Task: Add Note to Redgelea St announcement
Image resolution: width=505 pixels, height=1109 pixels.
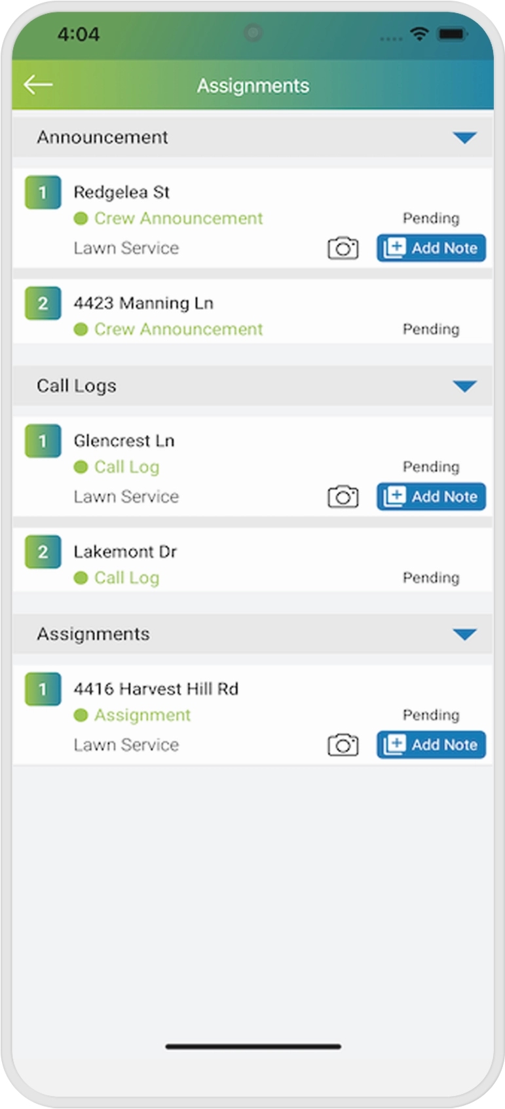Action: click(x=431, y=248)
